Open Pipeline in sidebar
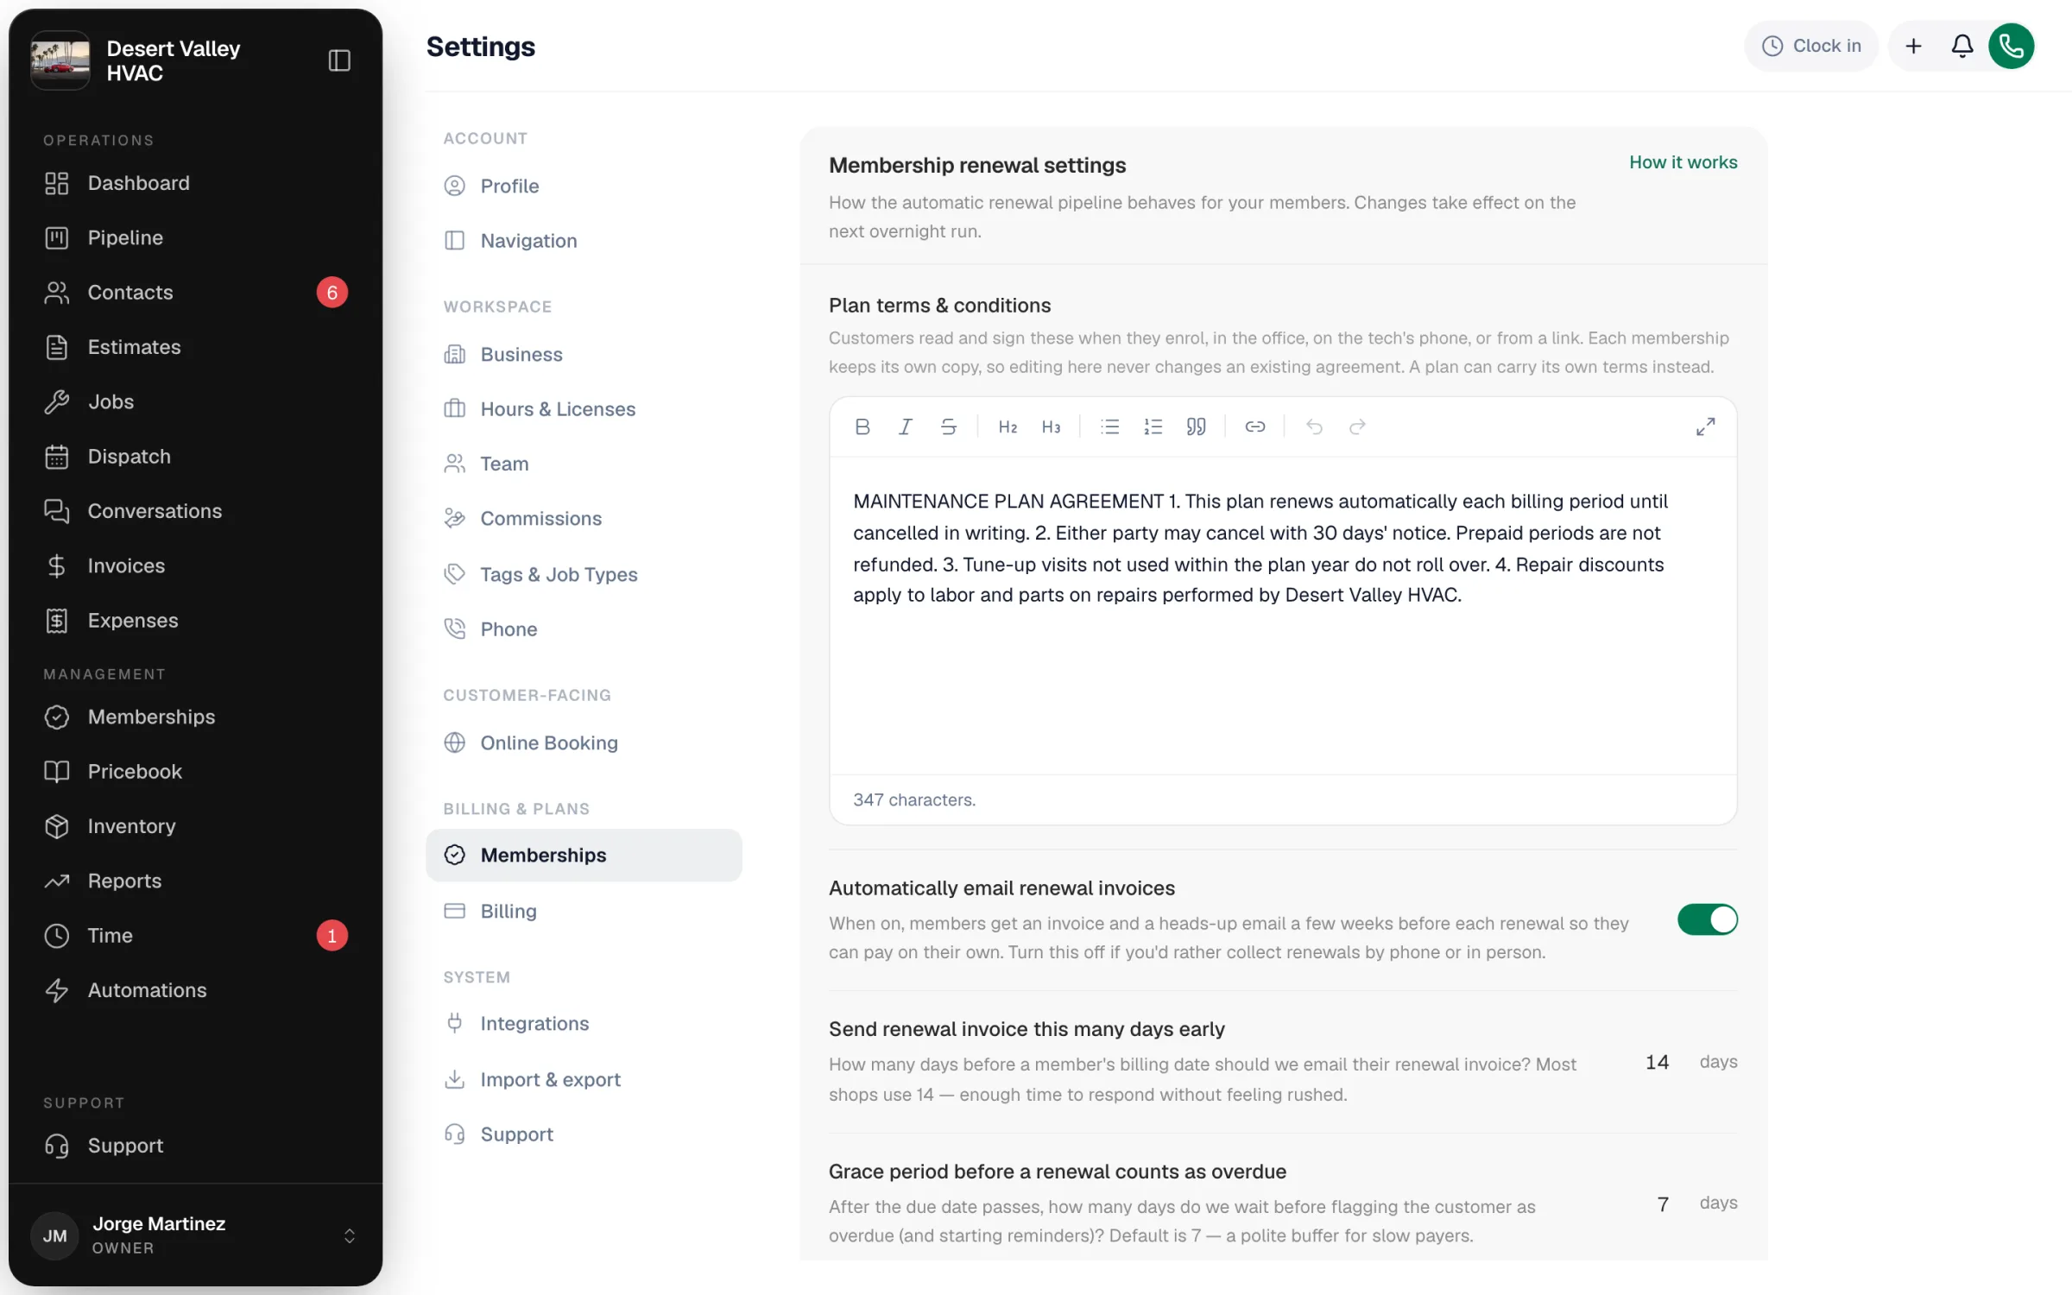 pos(195,237)
